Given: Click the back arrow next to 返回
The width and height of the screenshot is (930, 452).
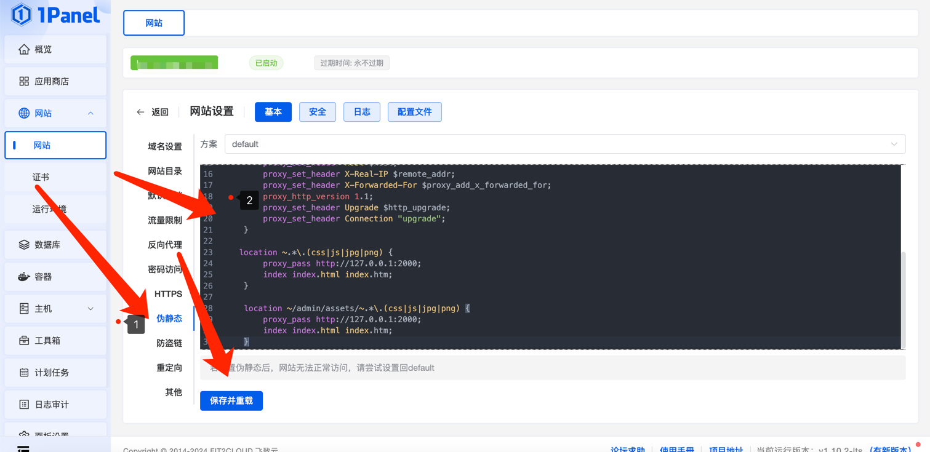Looking at the screenshot, I should [140, 112].
